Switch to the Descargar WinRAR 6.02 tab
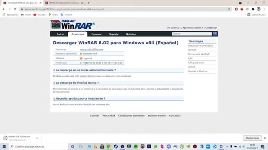The width and height of the screenshot is (268, 150). point(22,3)
